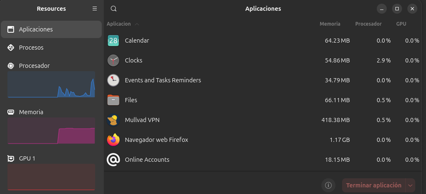426x194 pixels.
Task: Open the Procesador usage graph
Action: [51, 84]
